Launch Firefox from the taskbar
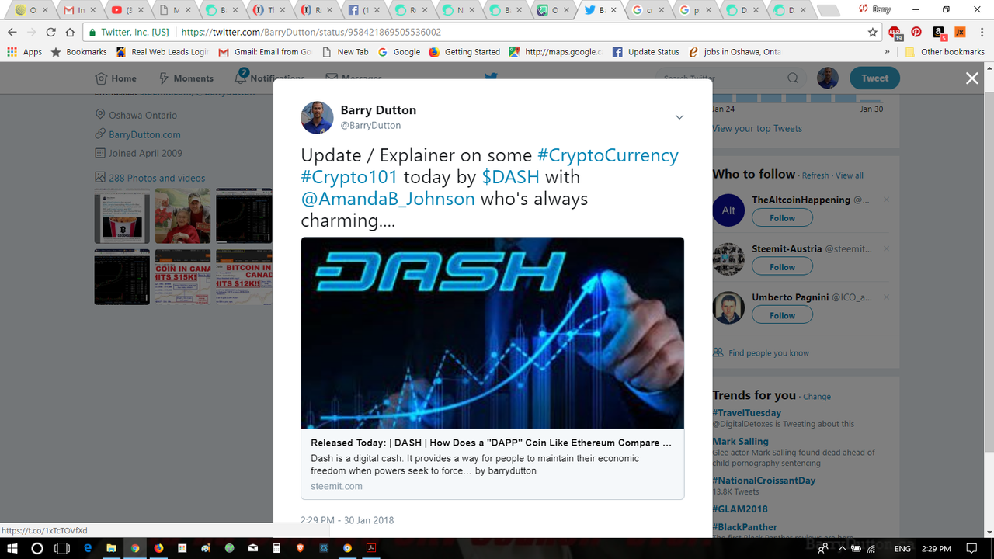 158,548
